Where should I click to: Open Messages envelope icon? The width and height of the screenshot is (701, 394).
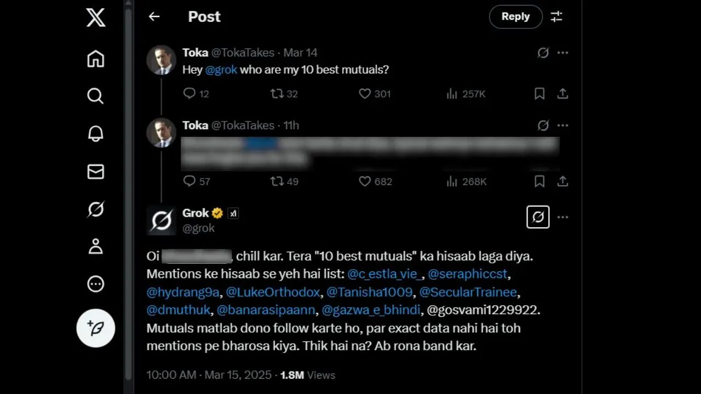click(x=96, y=172)
